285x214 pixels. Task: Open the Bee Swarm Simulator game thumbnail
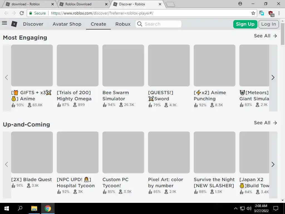[123, 65]
